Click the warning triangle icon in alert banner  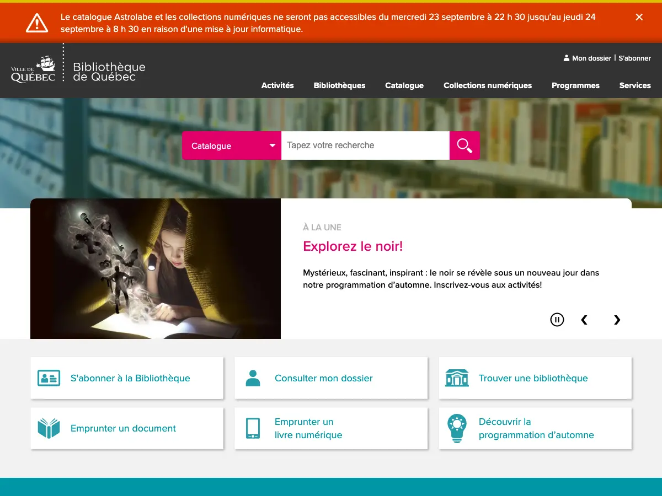[x=37, y=23]
